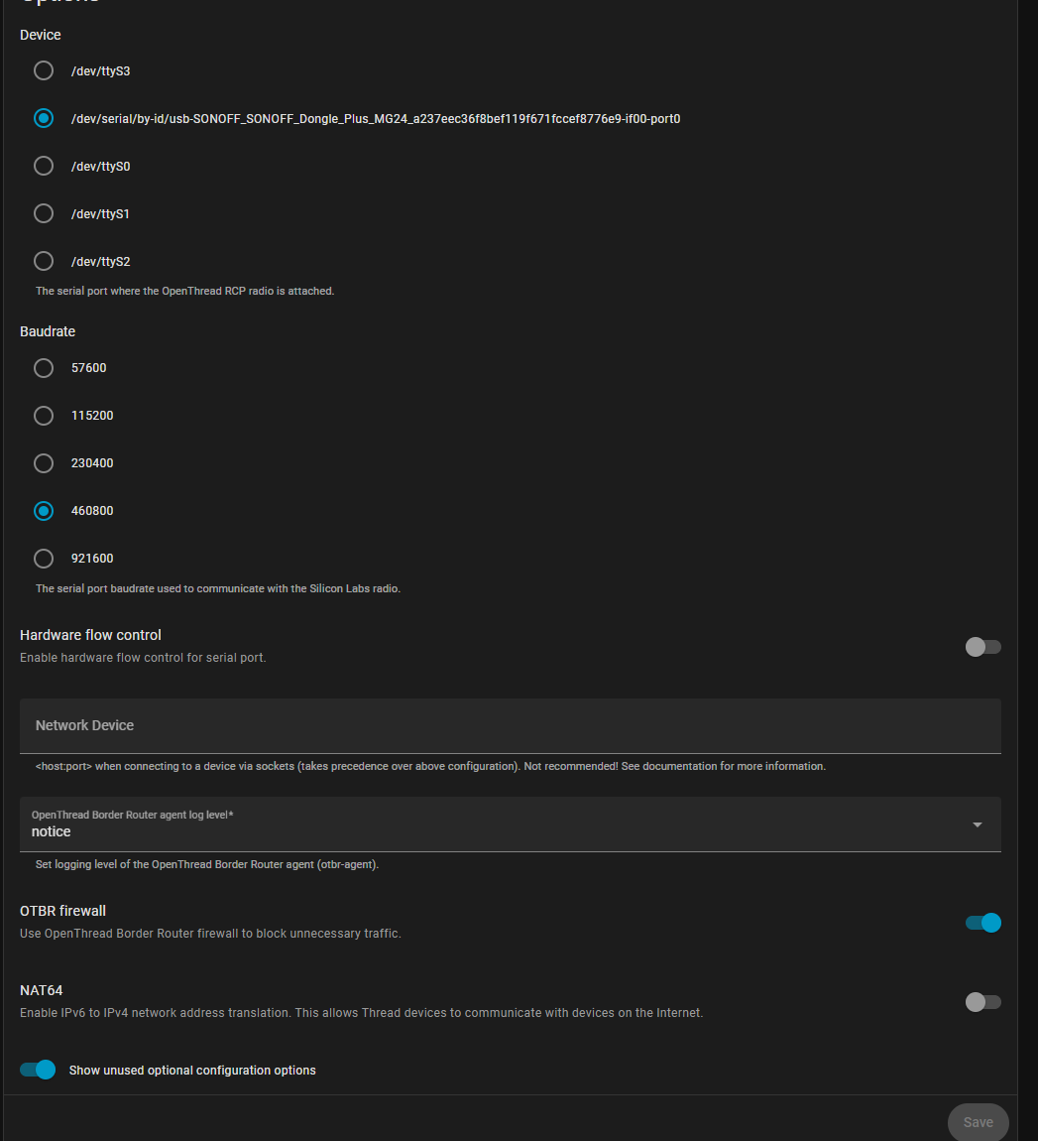
Task: Set baudrate to 57600
Action: (x=44, y=368)
